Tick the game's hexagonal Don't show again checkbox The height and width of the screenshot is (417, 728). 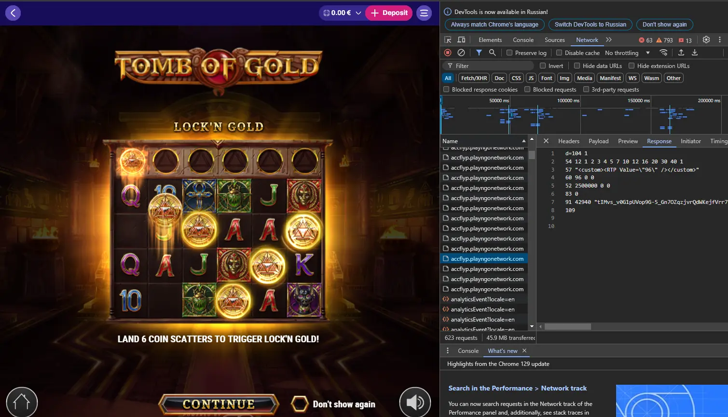coord(300,404)
